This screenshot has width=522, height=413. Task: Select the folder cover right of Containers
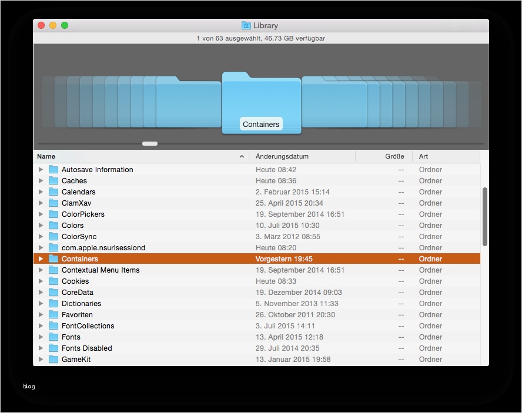tap(334, 102)
